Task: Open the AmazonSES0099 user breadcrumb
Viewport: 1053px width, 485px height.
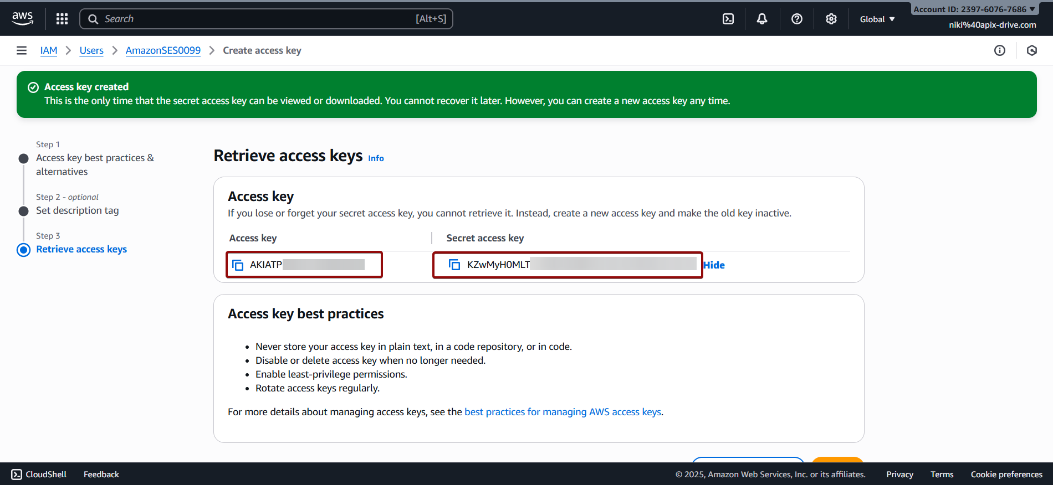Action: click(x=163, y=50)
